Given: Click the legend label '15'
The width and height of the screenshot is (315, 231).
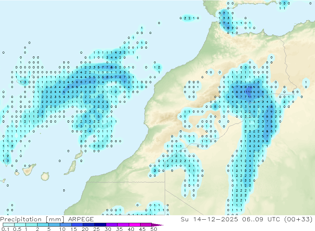Looking at the screenshot, I should [74, 229].
